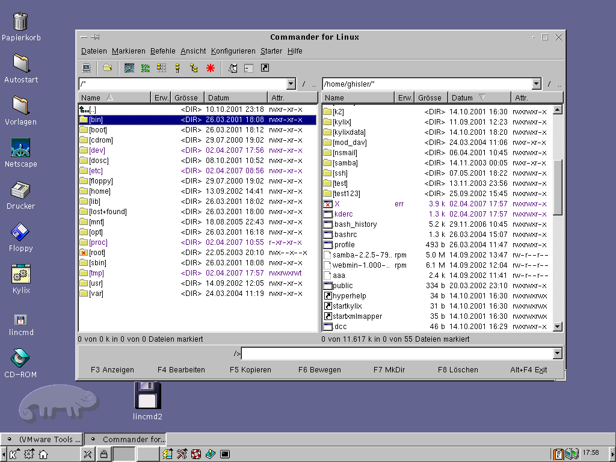The height and width of the screenshot is (462, 616).
Task: Click the folder tree toolbar icon
Action: [x=194, y=68]
